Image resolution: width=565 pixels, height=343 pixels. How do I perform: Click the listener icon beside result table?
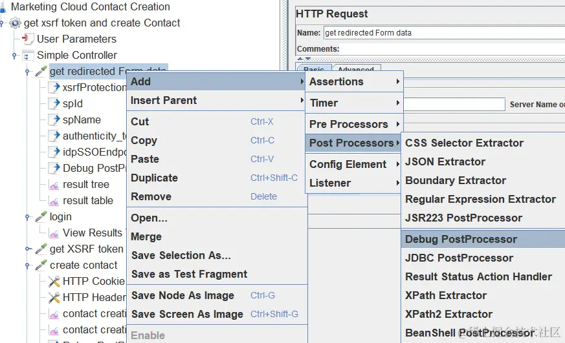tap(54, 201)
